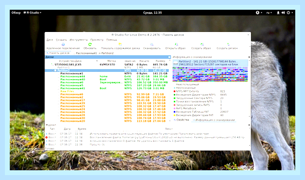Click the yellow Вхождения Директории FAT legend swatch
305x180 pixels.
pos(175,116)
